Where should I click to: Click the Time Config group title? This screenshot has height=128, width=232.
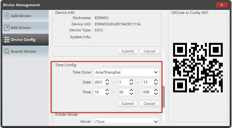click(x=66, y=65)
